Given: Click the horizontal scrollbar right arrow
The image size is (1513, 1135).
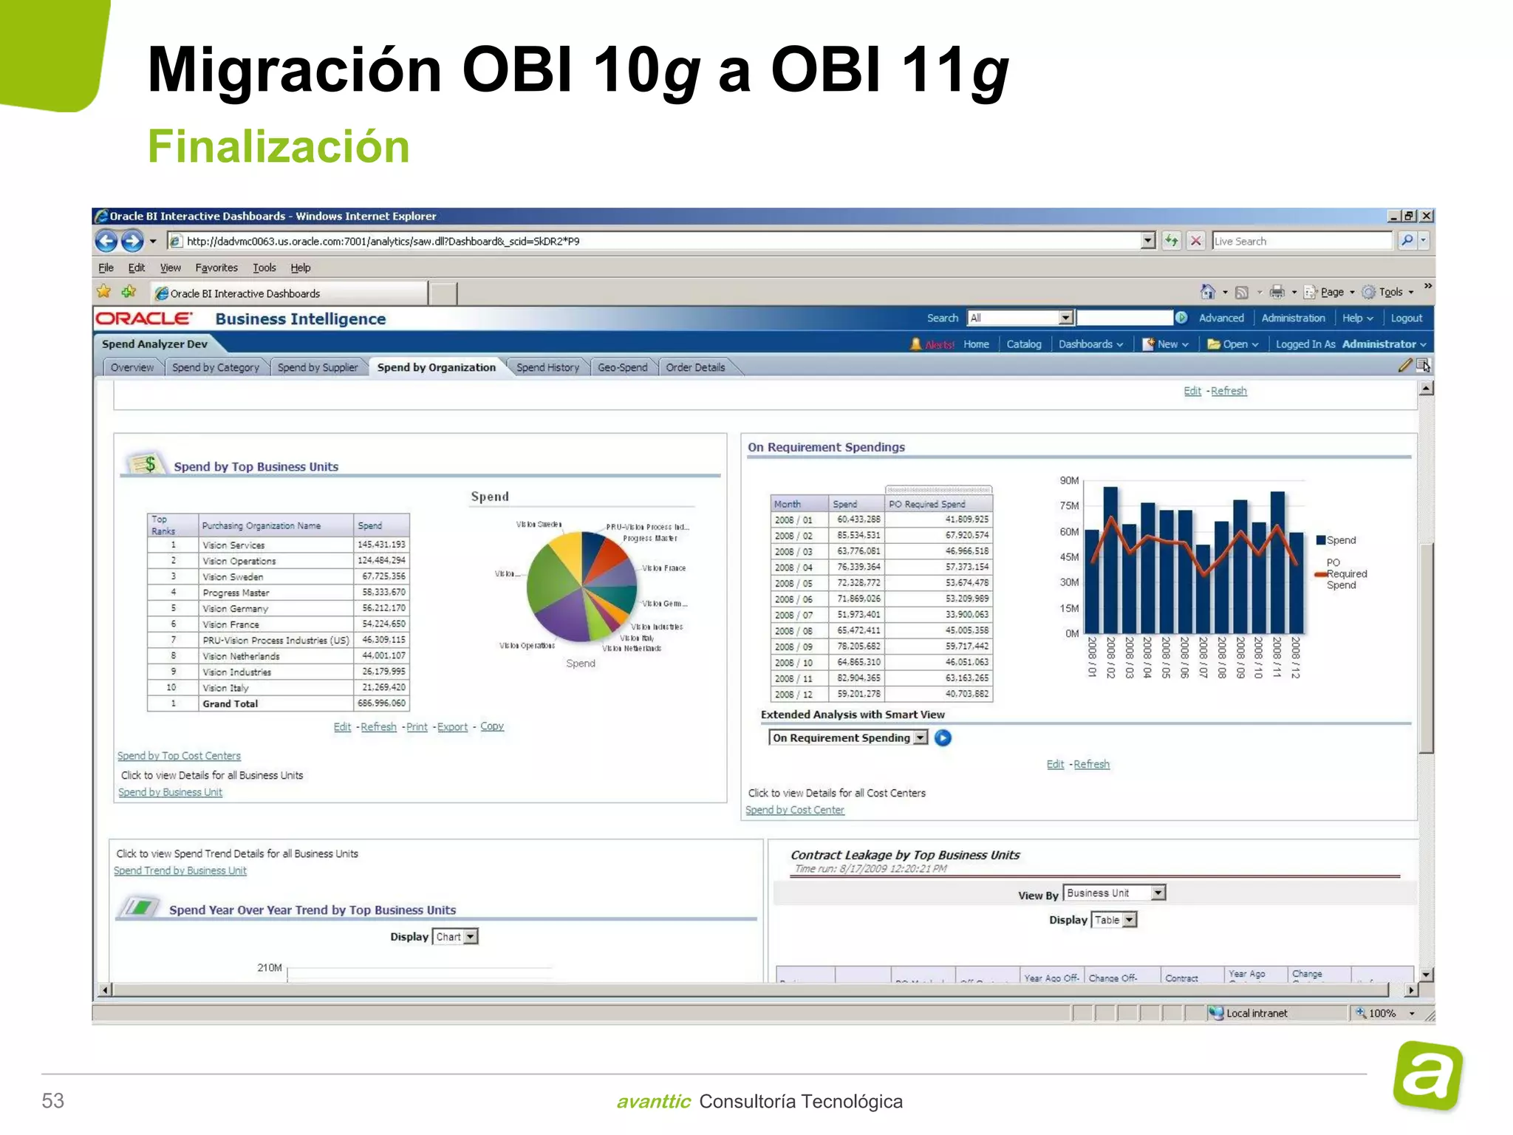Looking at the screenshot, I should click(x=1411, y=990).
